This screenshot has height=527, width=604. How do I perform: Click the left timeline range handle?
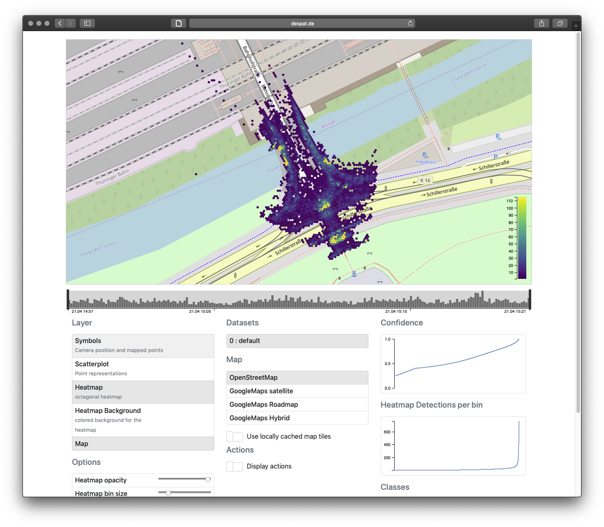pos(68,300)
